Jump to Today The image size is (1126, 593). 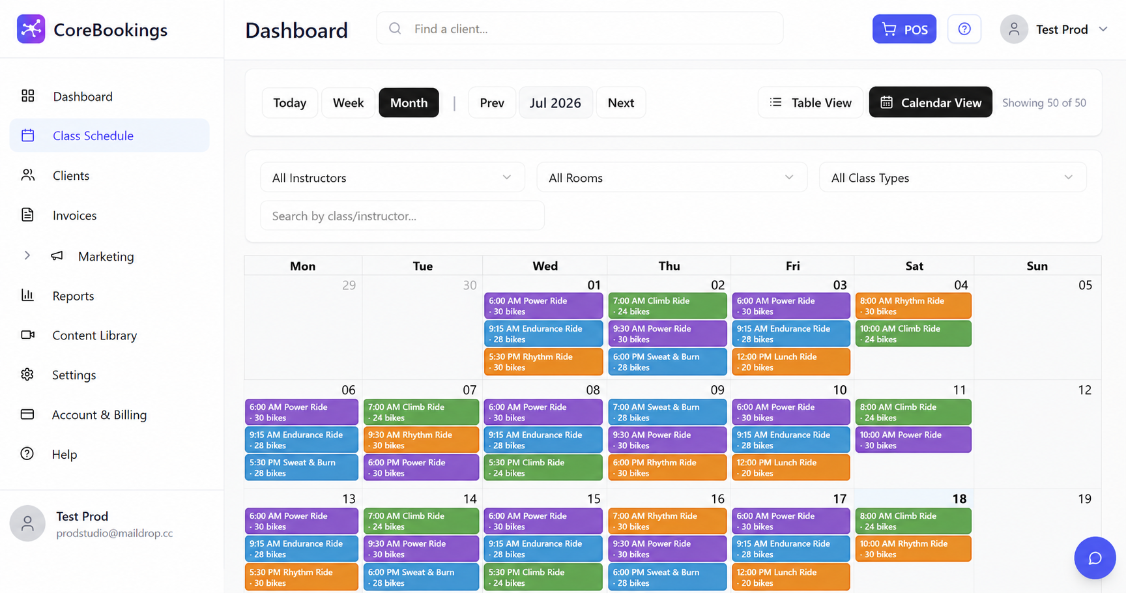(x=289, y=102)
